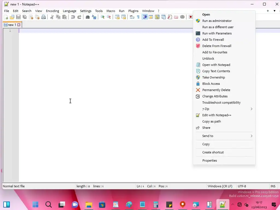This screenshot has height=210, width=280.
Task: Open the Encoding menu
Action: coord(52,11)
